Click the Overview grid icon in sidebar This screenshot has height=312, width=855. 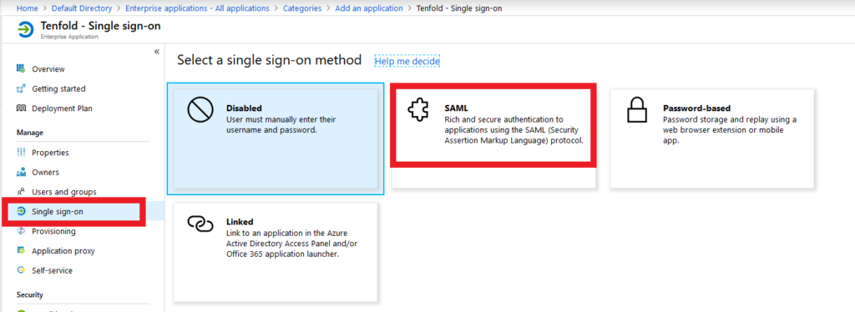pos(21,68)
